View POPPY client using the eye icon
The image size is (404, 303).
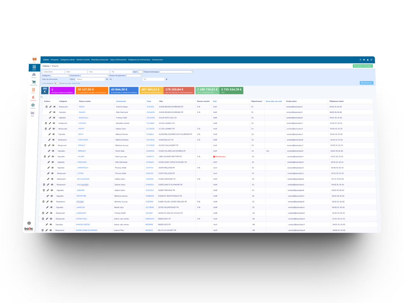tap(54, 129)
